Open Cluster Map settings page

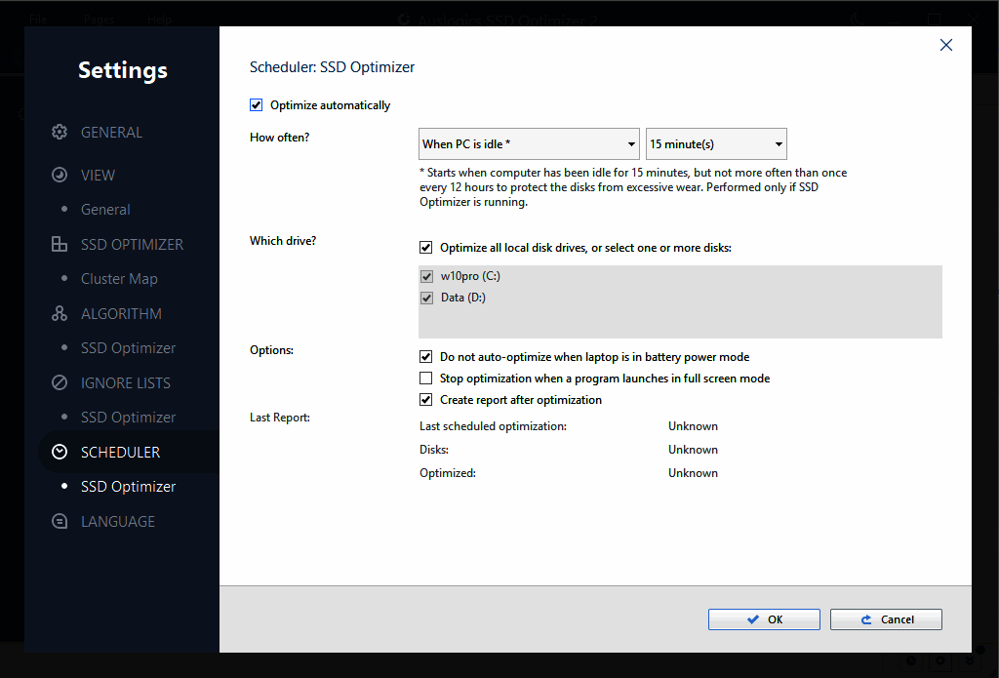pyautogui.click(x=119, y=279)
